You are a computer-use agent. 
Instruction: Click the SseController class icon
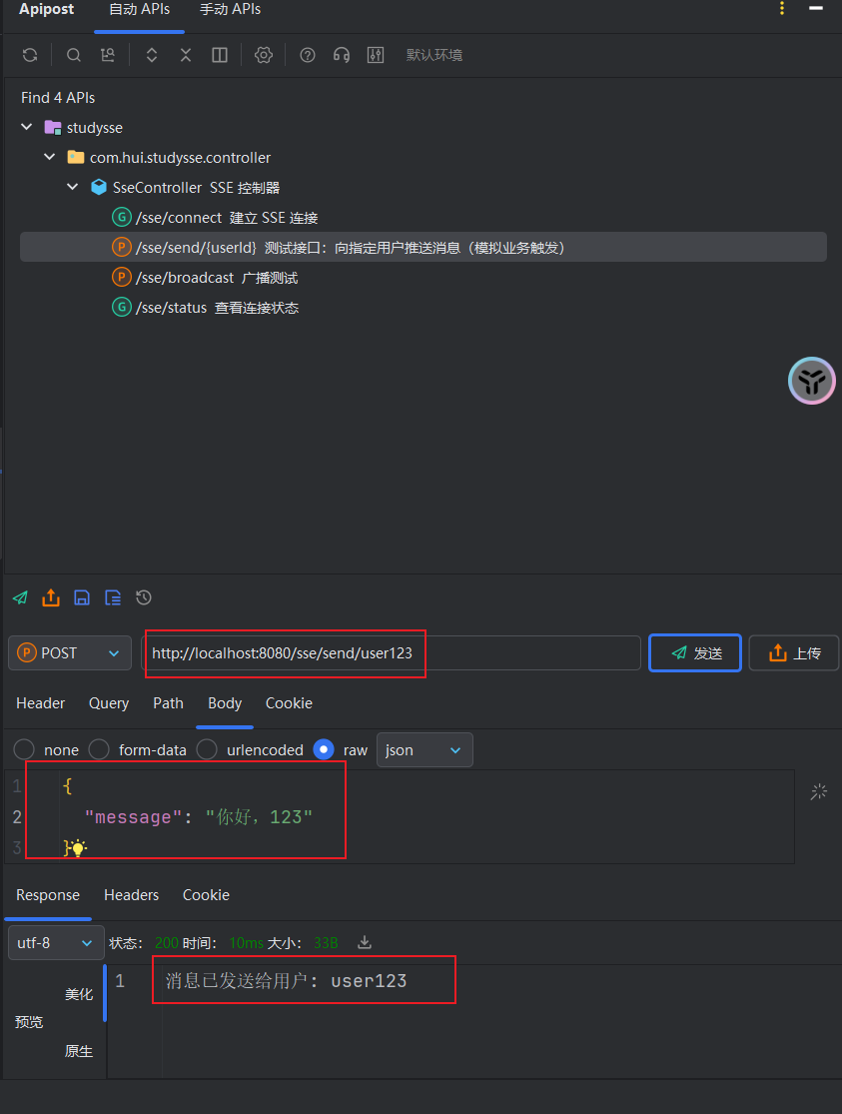(99, 188)
